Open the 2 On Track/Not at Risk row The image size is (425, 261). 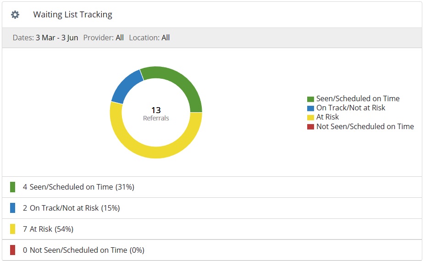[x=71, y=208]
